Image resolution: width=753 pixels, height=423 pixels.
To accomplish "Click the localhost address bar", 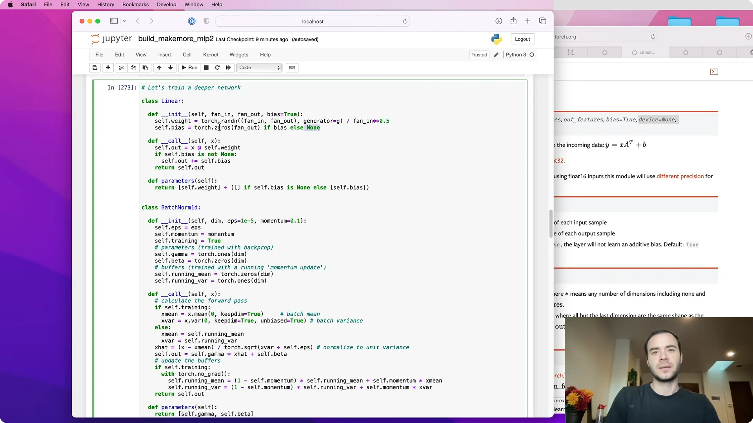I will pos(312,21).
